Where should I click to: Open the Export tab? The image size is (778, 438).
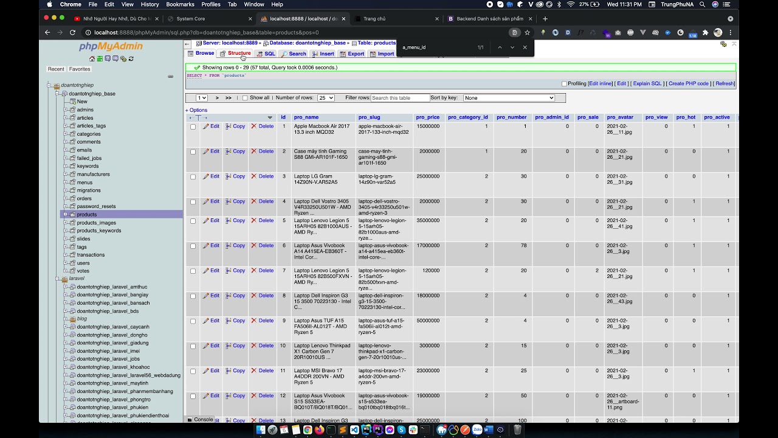pos(352,54)
